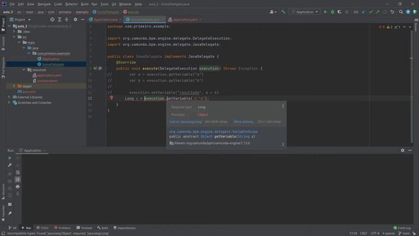This screenshot has width=419, height=236.
Task: Click the layout icon in Run panel
Action: click(x=10, y=205)
